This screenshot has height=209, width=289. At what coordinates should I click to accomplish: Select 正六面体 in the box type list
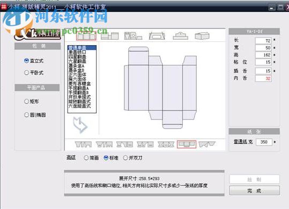click(x=82, y=75)
